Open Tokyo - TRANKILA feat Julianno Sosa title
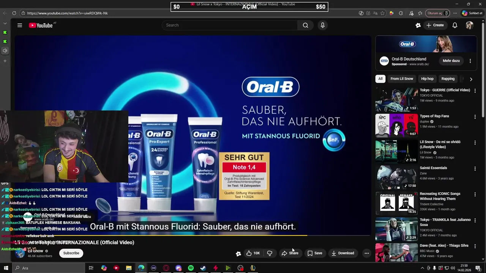 click(445, 222)
